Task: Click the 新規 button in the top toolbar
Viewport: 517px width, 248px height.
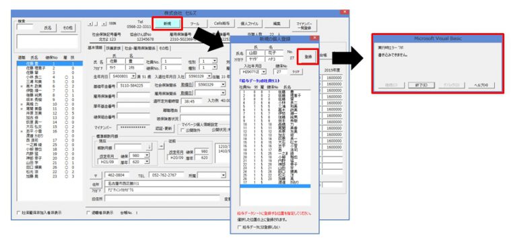Action: click(167, 24)
